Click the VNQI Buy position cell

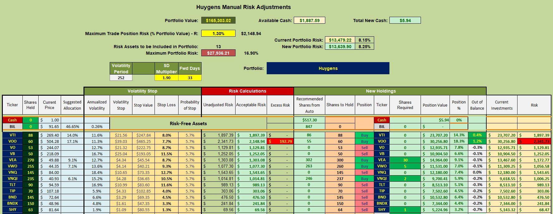365,179
